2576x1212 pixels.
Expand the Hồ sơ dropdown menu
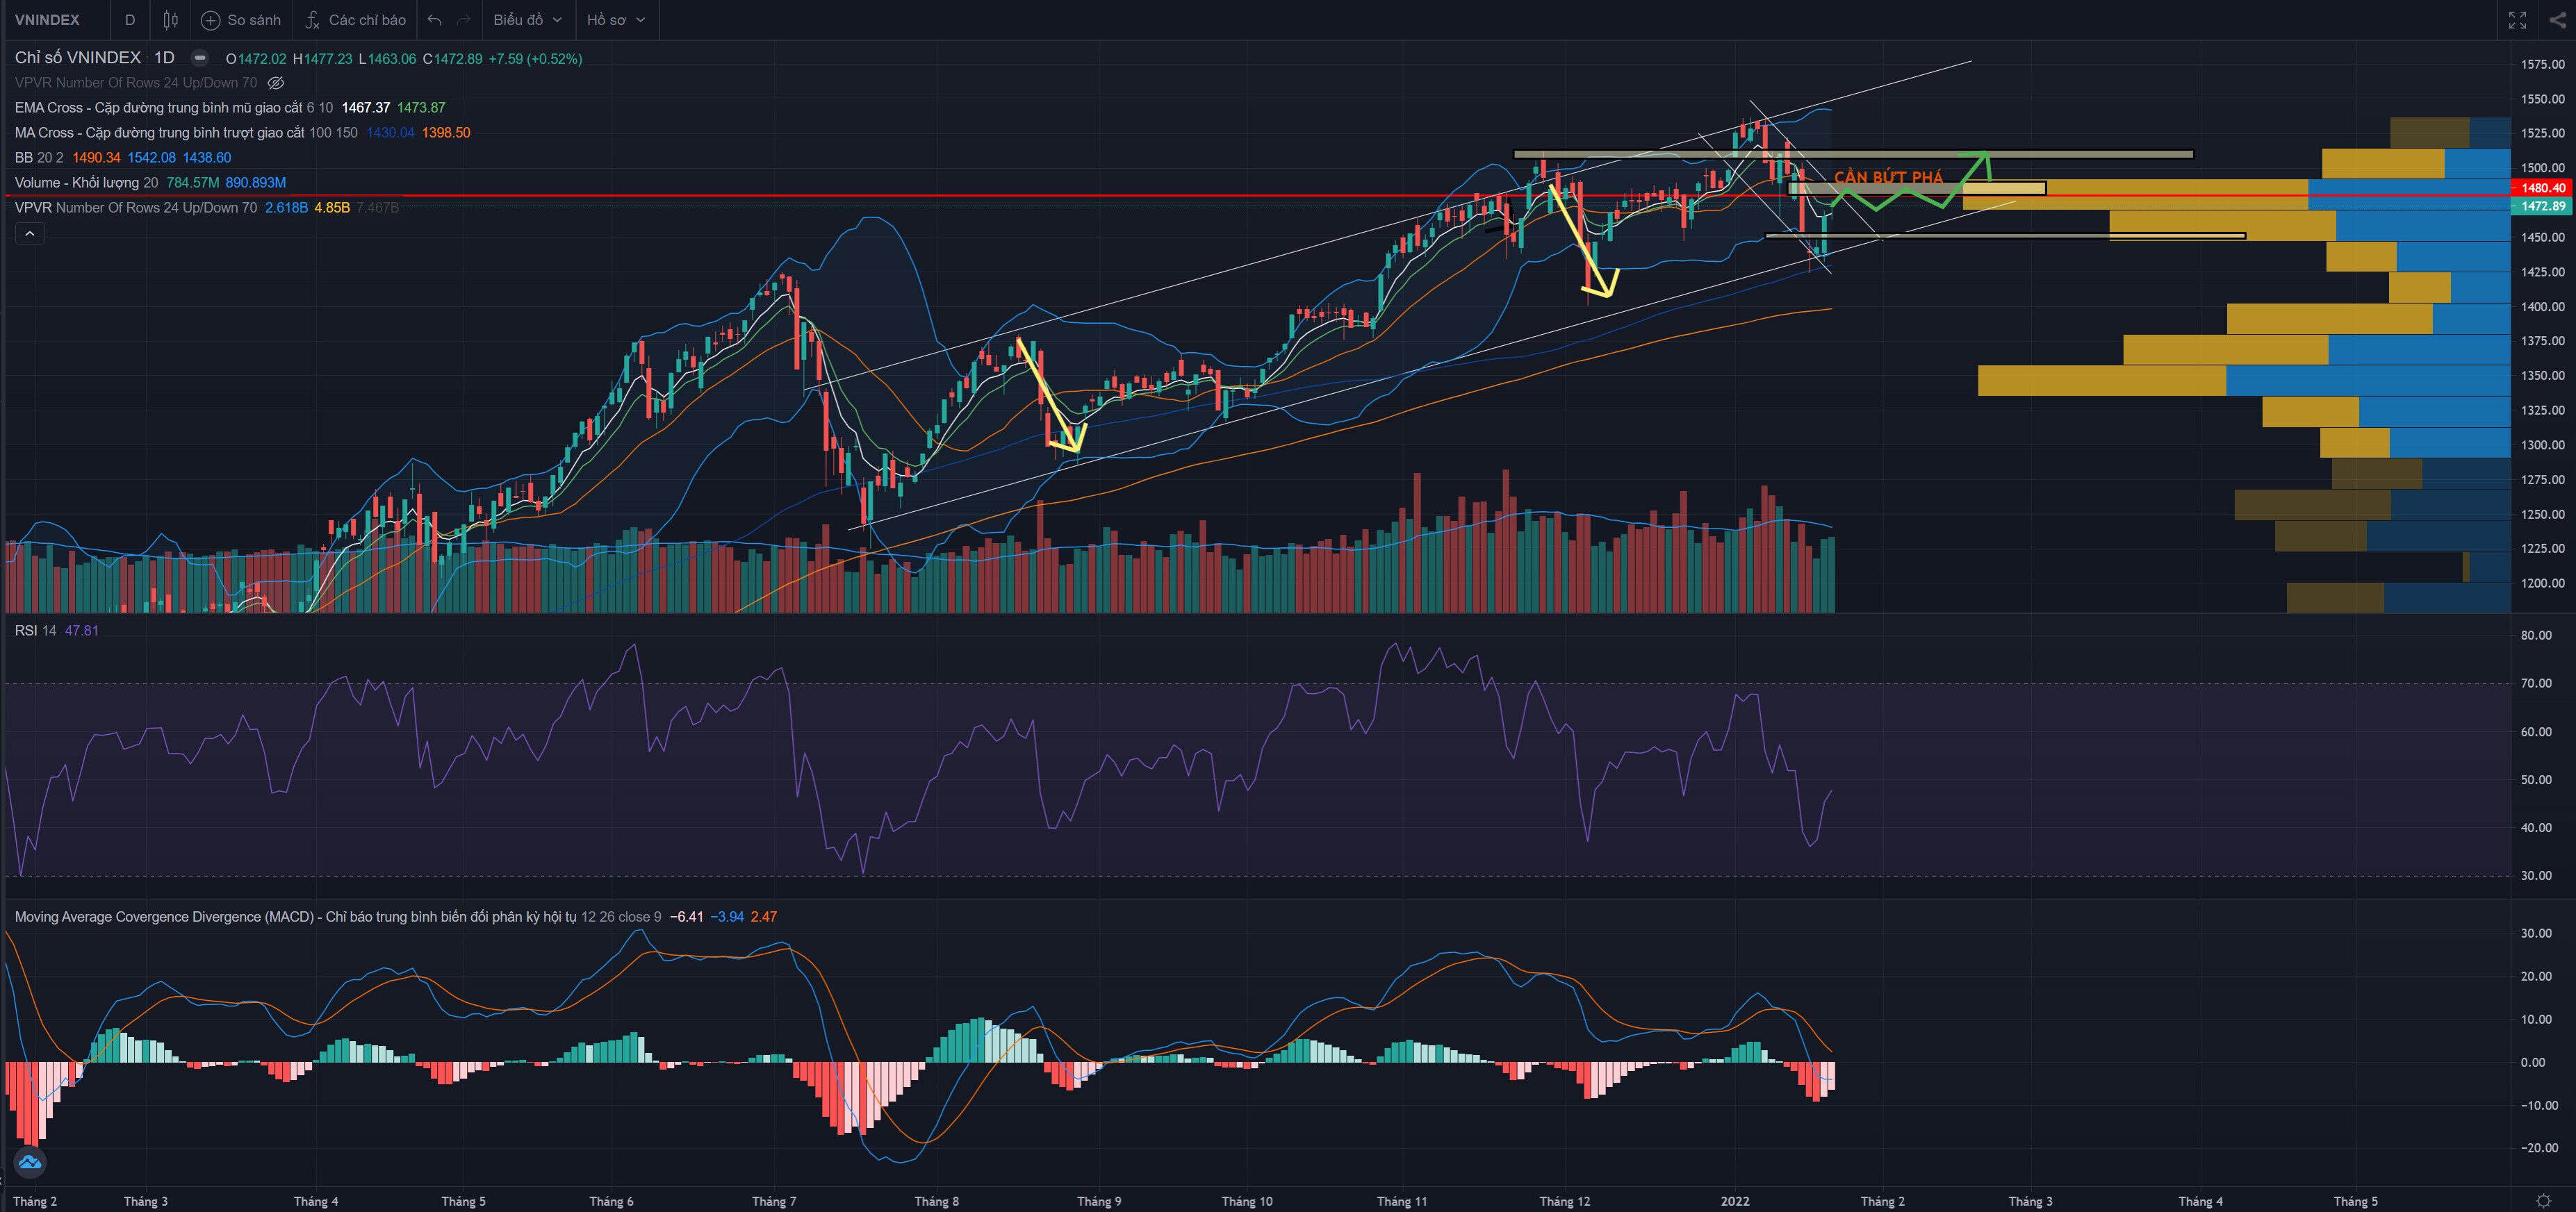[616, 19]
